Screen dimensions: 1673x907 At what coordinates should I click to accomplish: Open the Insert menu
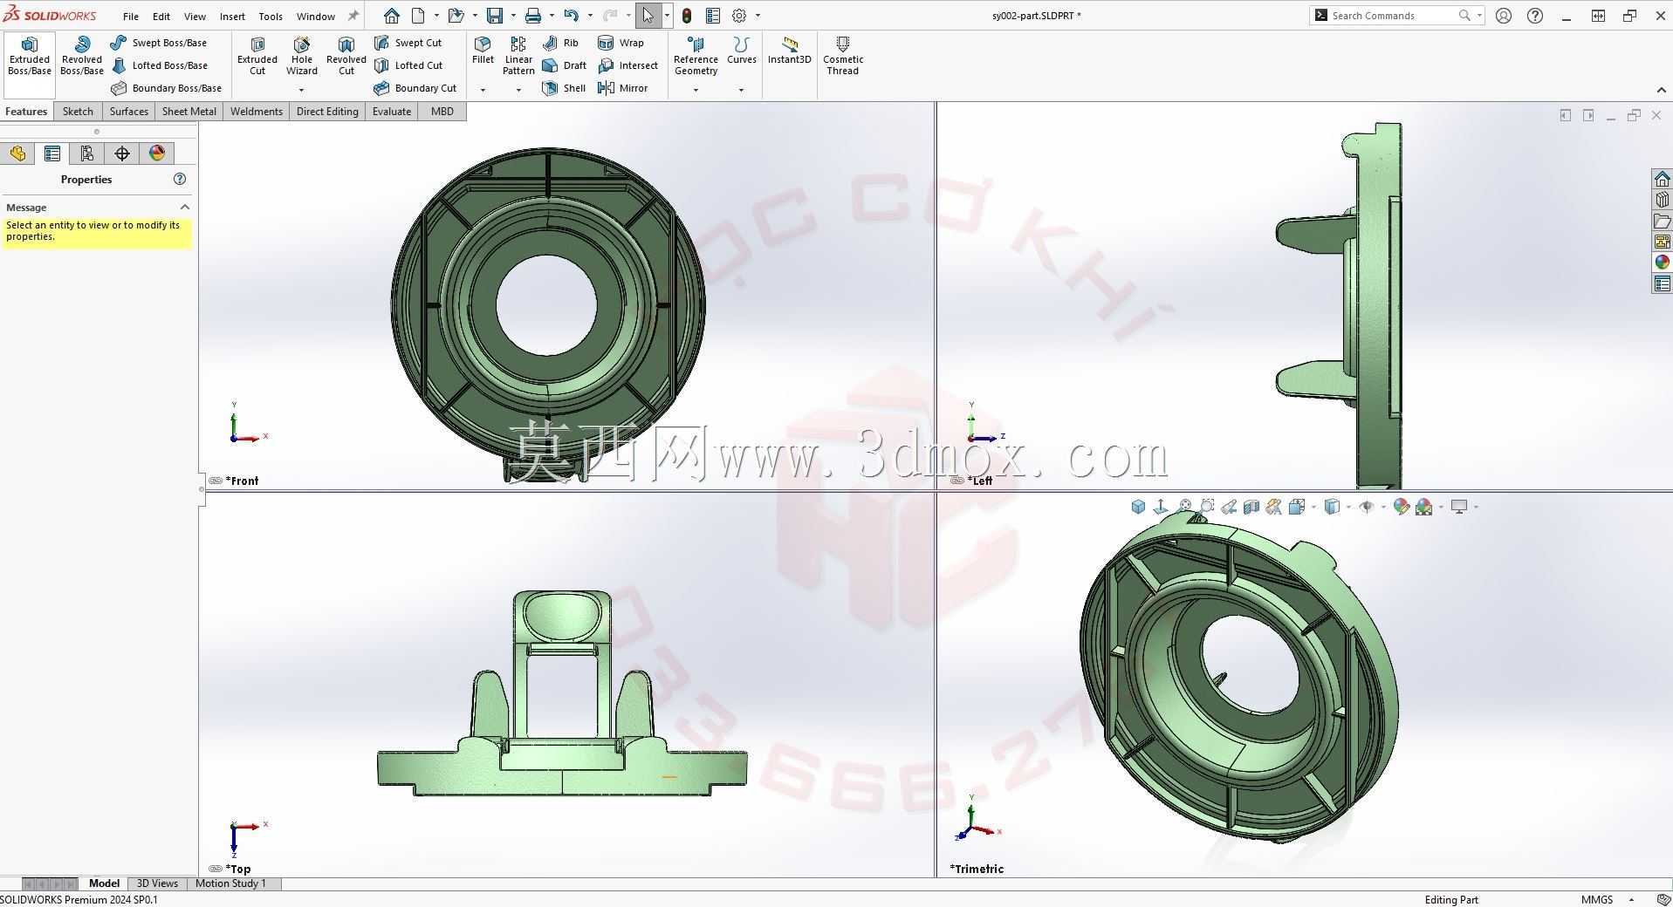click(x=232, y=17)
